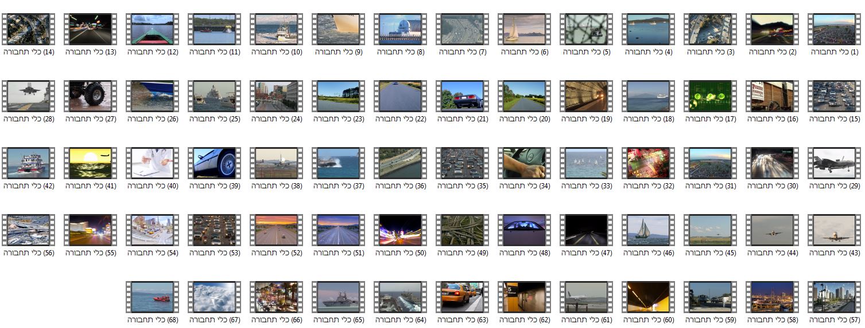Open the video file כלי תחבורה (8)

tap(400, 29)
